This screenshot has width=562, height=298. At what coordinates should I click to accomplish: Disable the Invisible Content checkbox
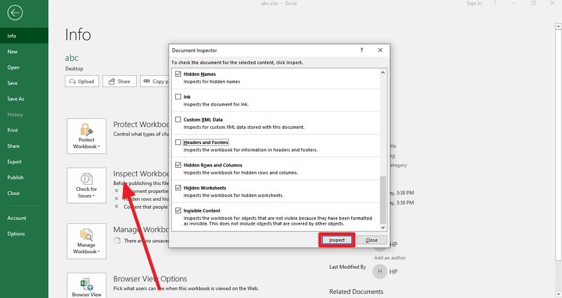pyautogui.click(x=178, y=210)
